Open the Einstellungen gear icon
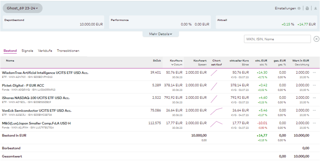 point(299,8)
